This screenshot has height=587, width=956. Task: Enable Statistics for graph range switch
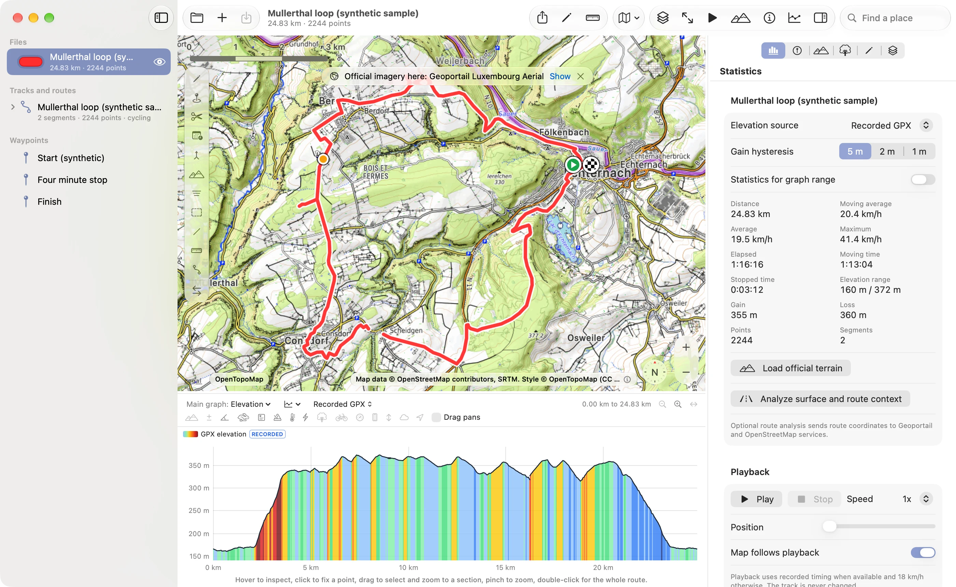(x=923, y=180)
